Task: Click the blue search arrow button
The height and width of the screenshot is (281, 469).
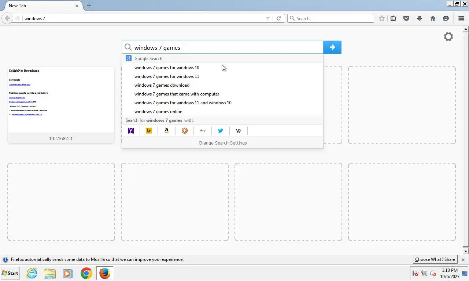Action: coord(332,47)
